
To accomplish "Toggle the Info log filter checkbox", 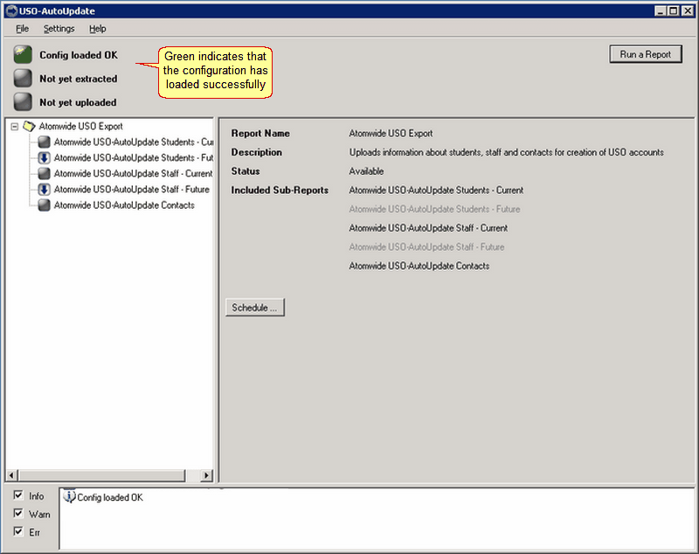I will pyautogui.click(x=18, y=495).
